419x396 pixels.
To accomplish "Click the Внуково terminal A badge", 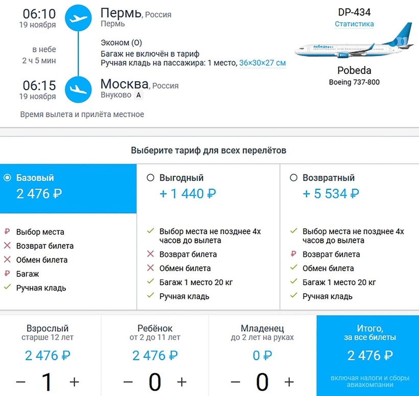I will pos(138,95).
